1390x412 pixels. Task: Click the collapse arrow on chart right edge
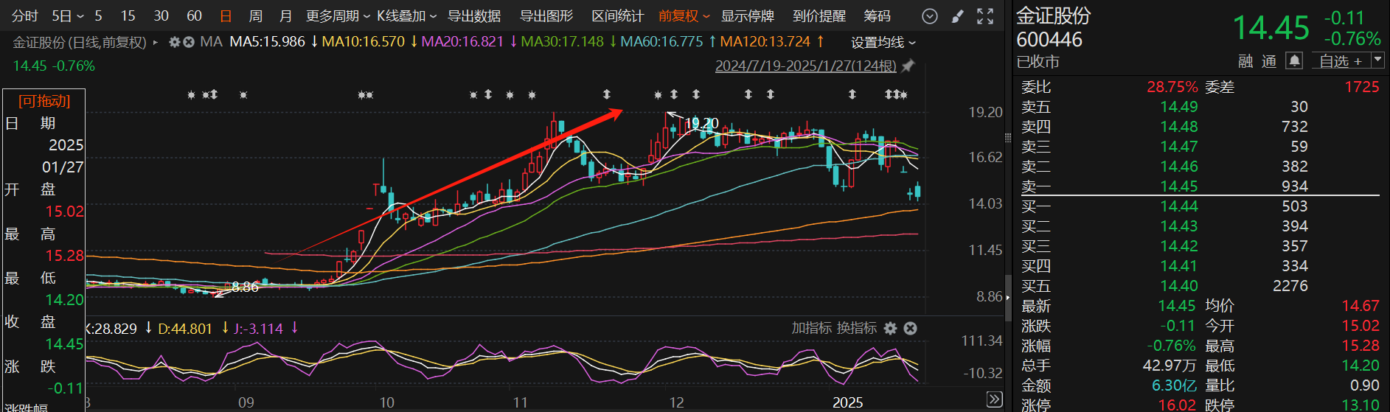[x=1008, y=298]
